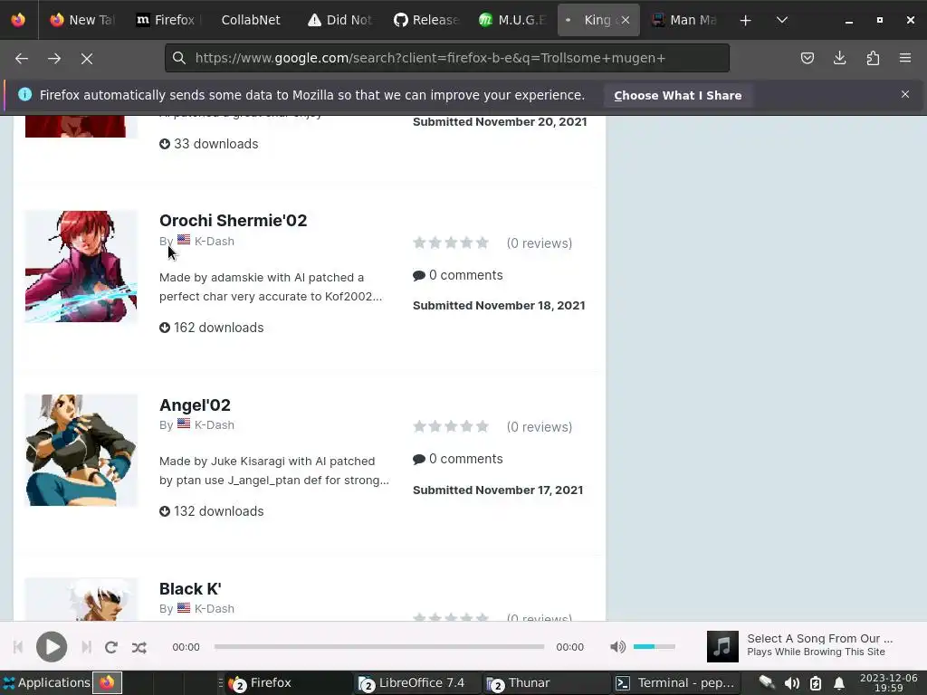Click the network connection tray icon

(x=767, y=682)
